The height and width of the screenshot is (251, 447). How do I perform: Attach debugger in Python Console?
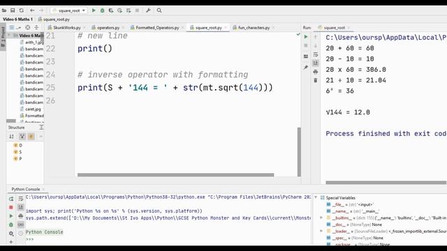coord(11,225)
